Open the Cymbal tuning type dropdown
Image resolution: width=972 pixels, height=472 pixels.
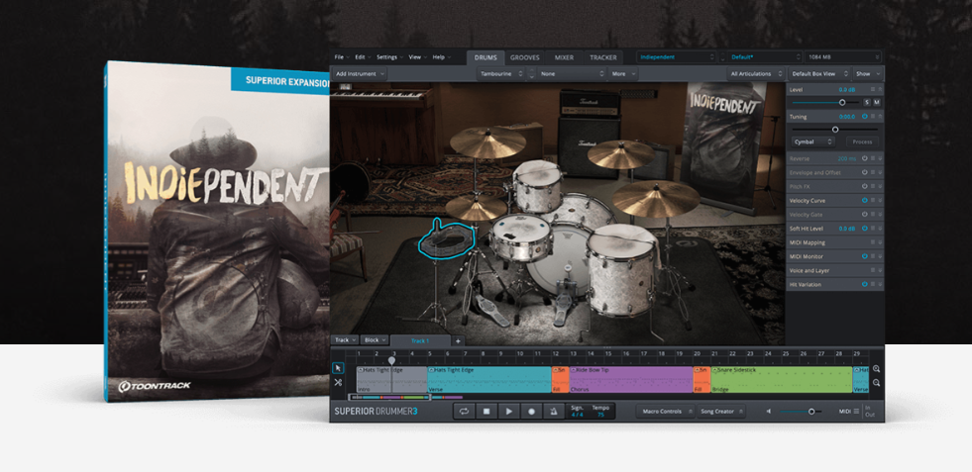(x=813, y=142)
